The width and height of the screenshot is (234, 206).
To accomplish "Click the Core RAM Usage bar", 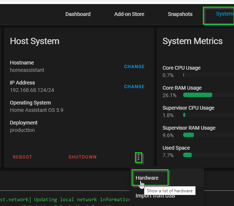I will [x=208, y=95].
